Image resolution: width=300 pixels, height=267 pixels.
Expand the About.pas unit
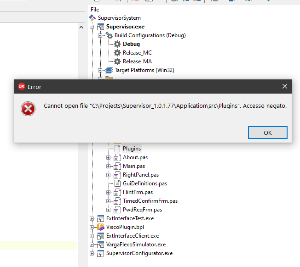[x=108, y=157]
